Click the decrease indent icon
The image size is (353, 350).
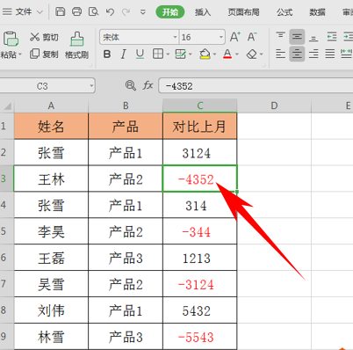tap(332, 37)
